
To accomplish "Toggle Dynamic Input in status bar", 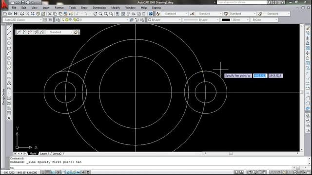I will click(x=78, y=172).
